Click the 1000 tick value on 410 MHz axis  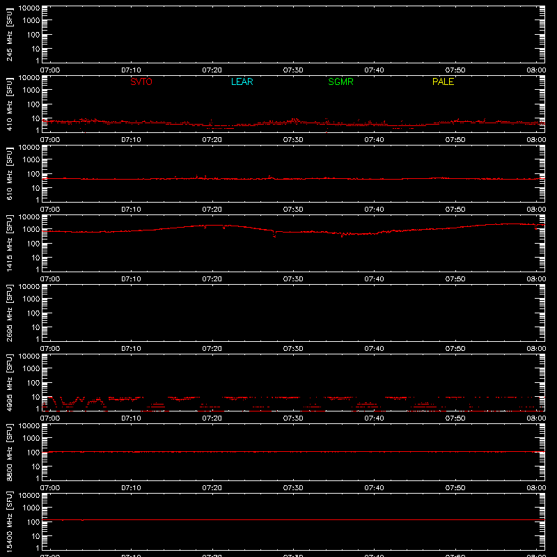pyautogui.click(x=31, y=91)
